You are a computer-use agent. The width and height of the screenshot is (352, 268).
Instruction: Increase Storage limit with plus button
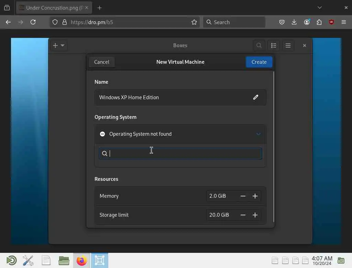(x=255, y=215)
